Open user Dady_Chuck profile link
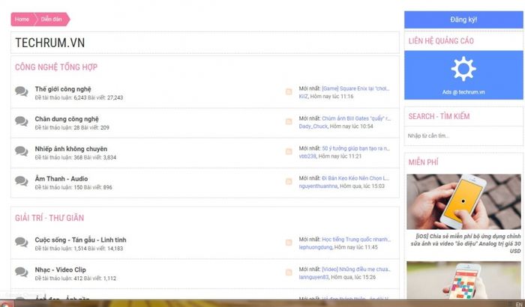This screenshot has width=525, height=307. (x=313, y=126)
